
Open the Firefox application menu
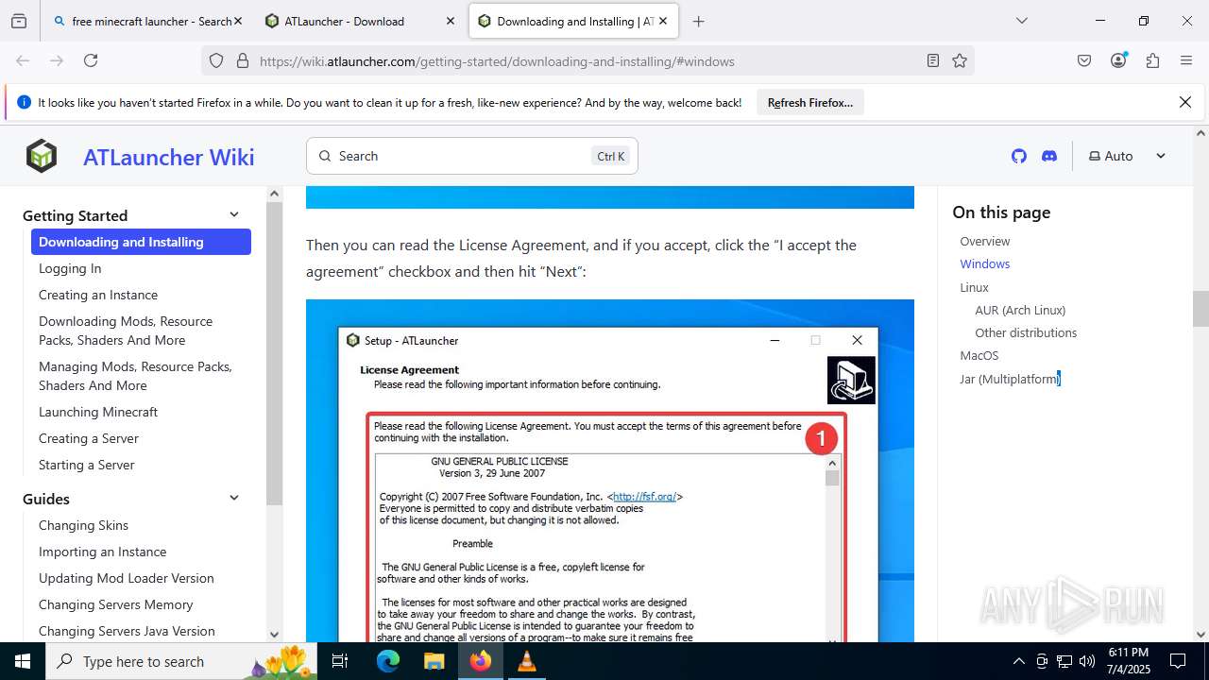pos(1186,60)
